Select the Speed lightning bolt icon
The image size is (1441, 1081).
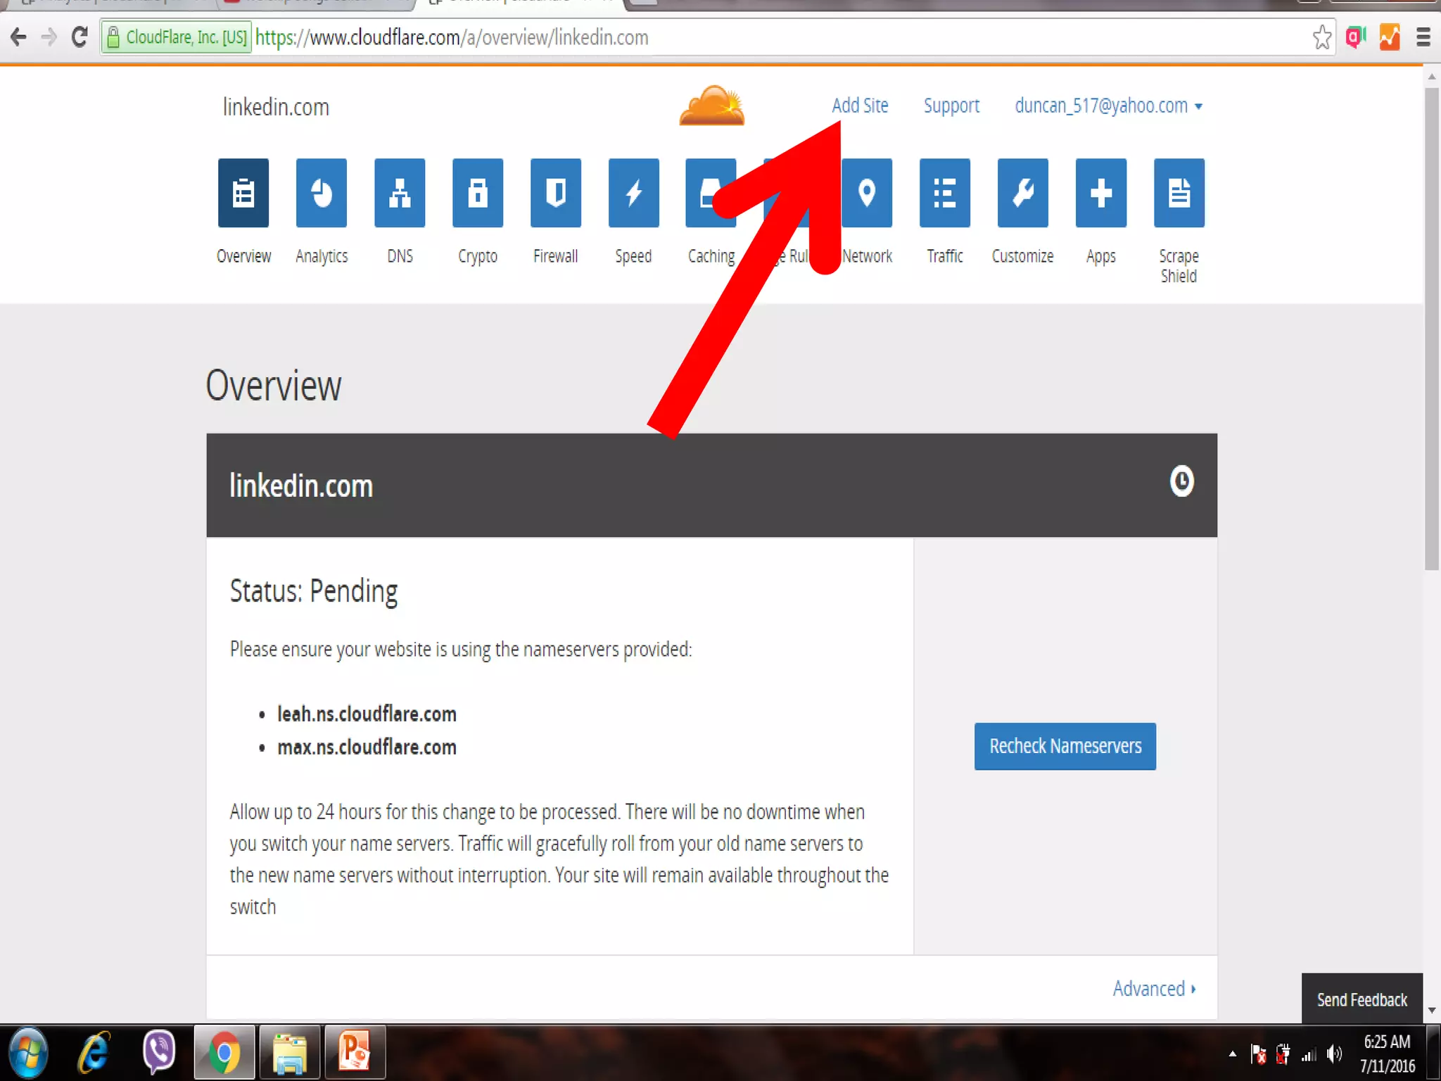pyautogui.click(x=633, y=193)
